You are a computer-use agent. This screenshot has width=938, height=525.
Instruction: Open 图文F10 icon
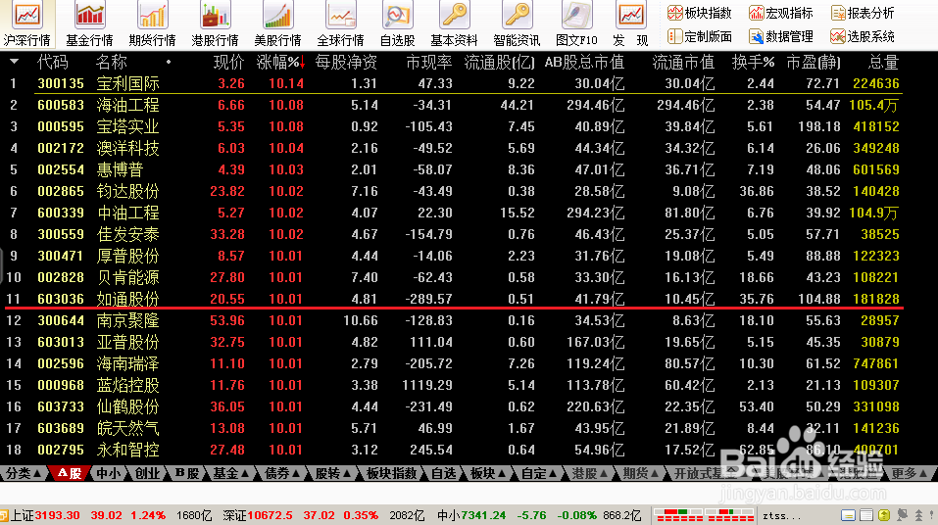pyautogui.click(x=576, y=24)
